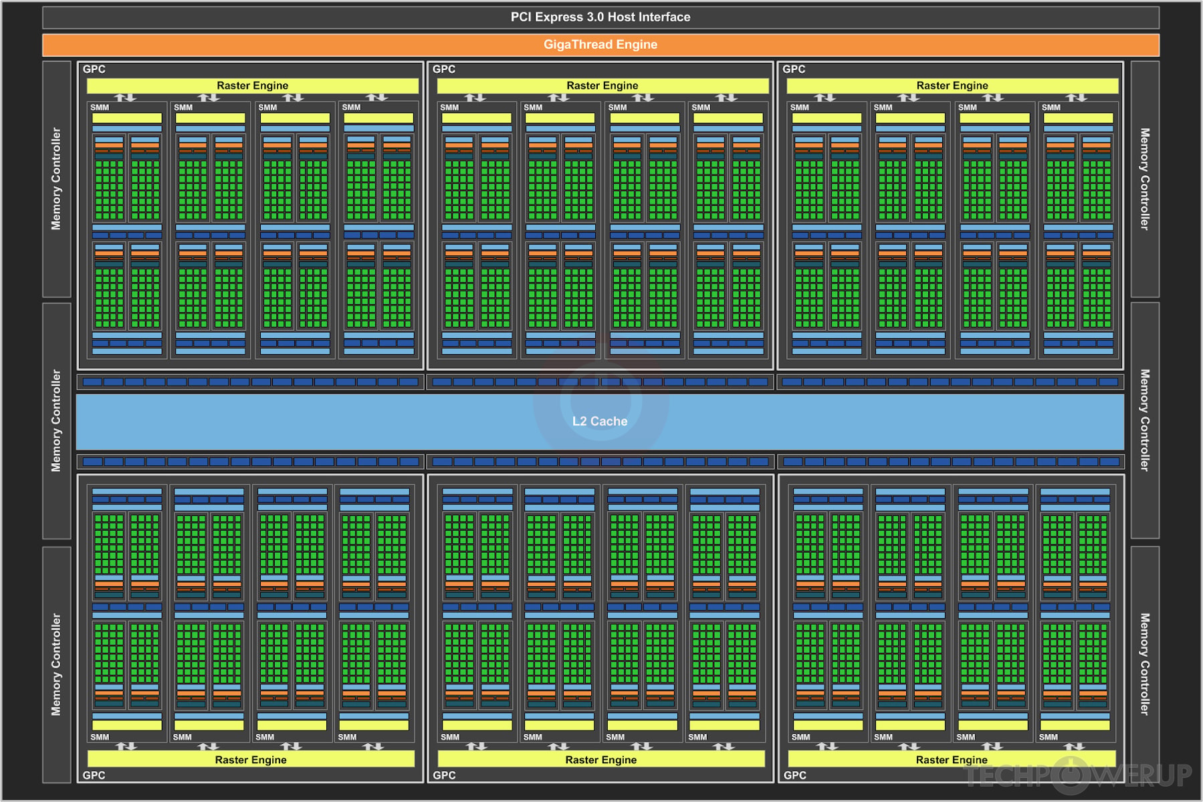Click the GPC label of the top-right cluster
The image size is (1203, 802).
794,69
